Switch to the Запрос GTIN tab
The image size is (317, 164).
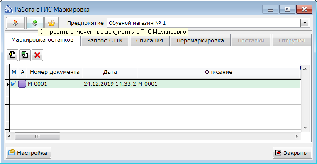(x=105, y=40)
